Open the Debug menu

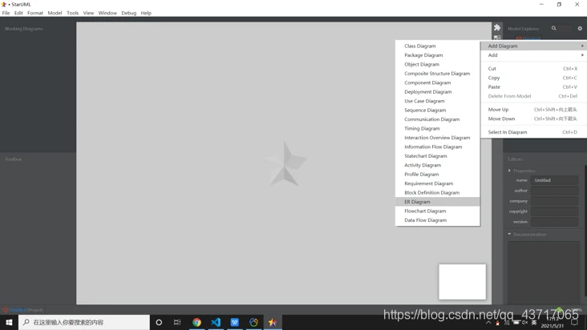(129, 13)
